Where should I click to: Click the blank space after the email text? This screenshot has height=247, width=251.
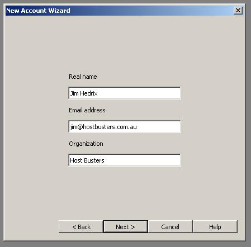click(x=158, y=126)
